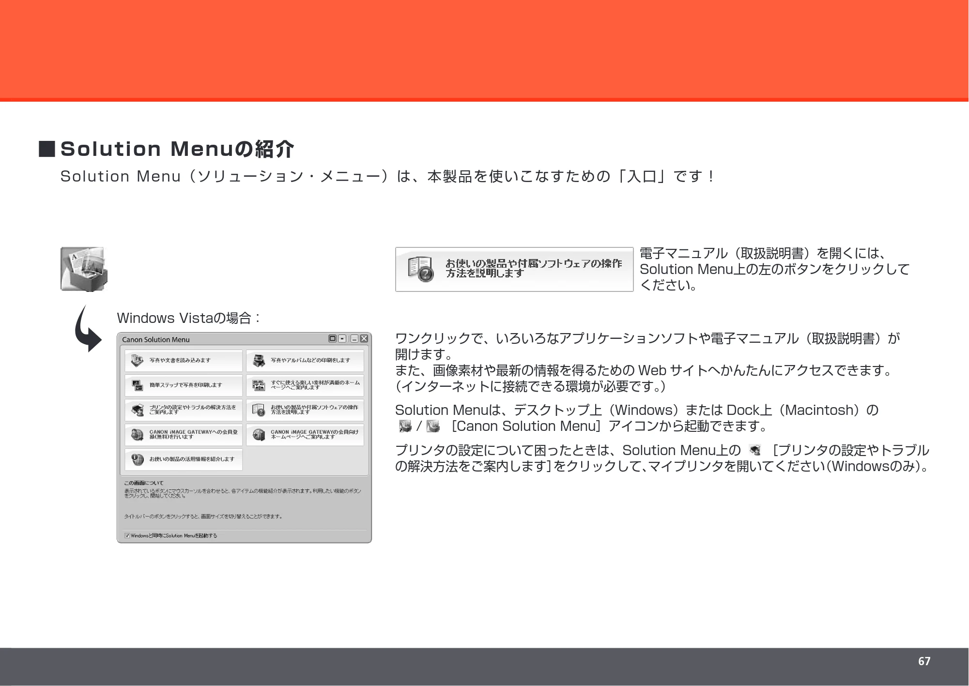Open CANON iMAGE GATEWAYへの会員登録 button

[x=184, y=435]
